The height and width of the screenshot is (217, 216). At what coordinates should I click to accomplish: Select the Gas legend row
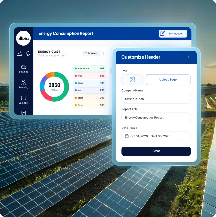click(x=90, y=76)
